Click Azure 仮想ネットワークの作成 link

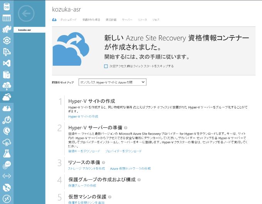coord(130,169)
